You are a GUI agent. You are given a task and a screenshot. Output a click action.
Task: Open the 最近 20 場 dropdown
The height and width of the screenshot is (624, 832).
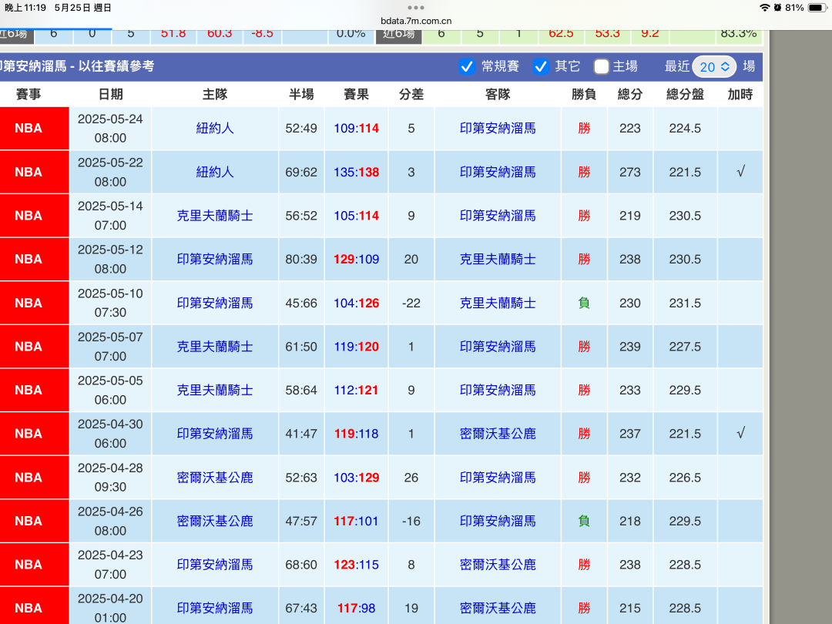point(714,67)
